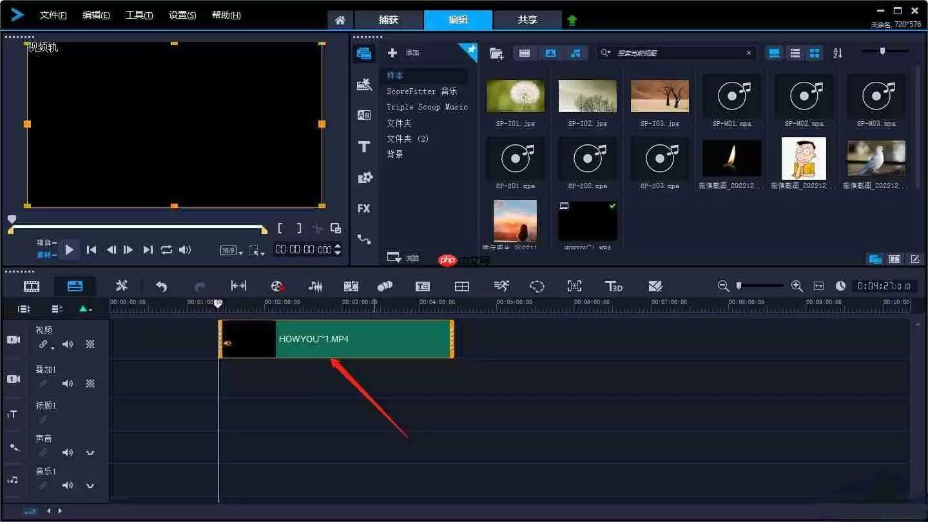The width and height of the screenshot is (928, 522).
Task: Open the 3D Title editor
Action: (614, 286)
